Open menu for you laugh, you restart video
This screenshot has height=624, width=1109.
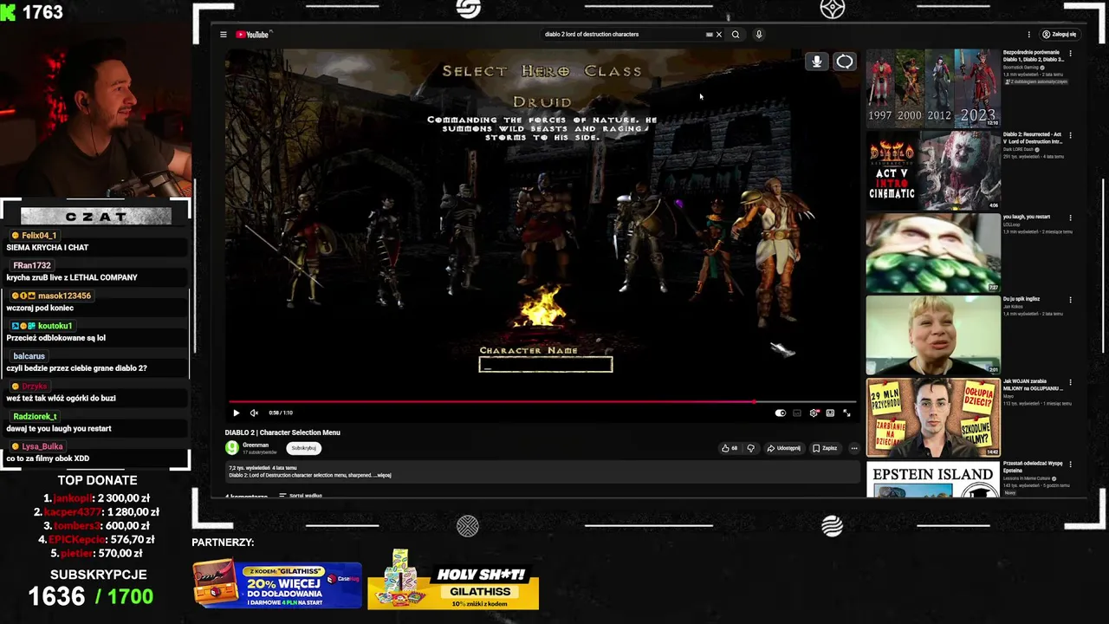pyautogui.click(x=1070, y=218)
